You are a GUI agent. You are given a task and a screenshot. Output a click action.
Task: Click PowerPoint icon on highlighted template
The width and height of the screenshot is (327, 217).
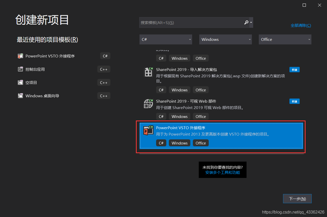coord(148,130)
